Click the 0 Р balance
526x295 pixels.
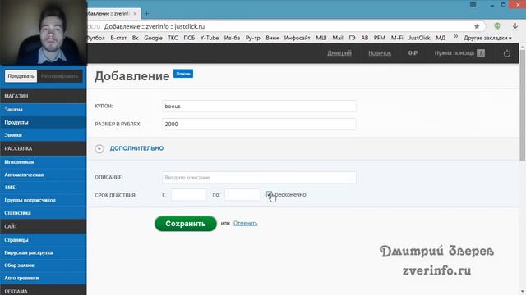click(x=413, y=52)
